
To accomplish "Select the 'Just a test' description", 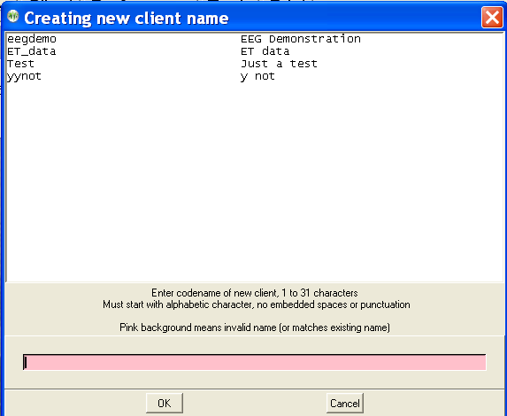I will pos(279,64).
